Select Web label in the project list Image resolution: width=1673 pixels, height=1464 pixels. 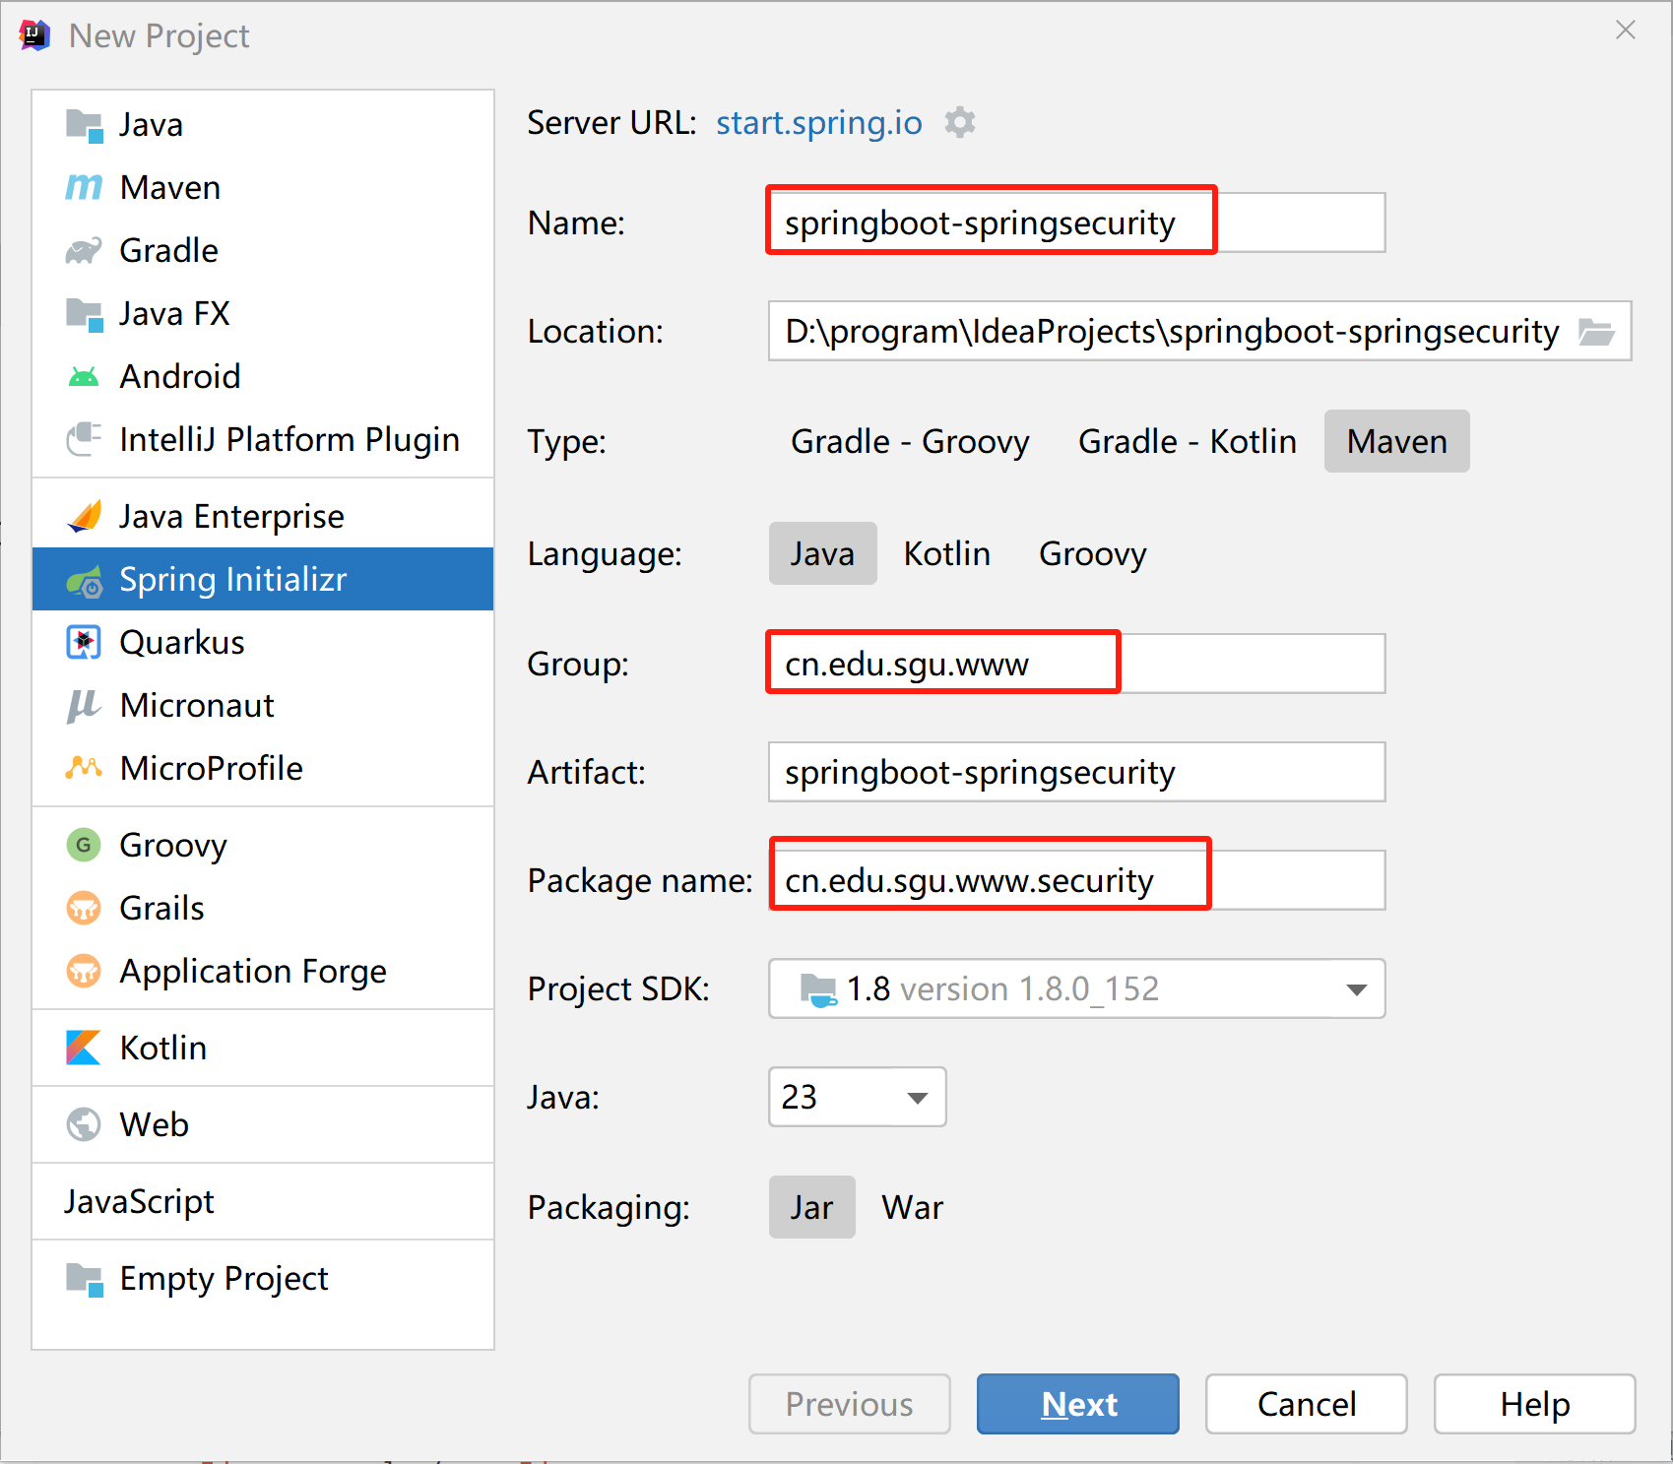pos(155,1124)
